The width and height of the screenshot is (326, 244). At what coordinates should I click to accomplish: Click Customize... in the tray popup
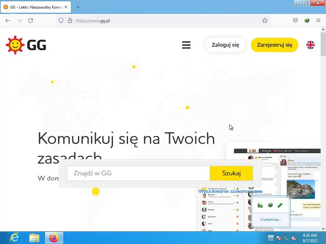(271, 220)
